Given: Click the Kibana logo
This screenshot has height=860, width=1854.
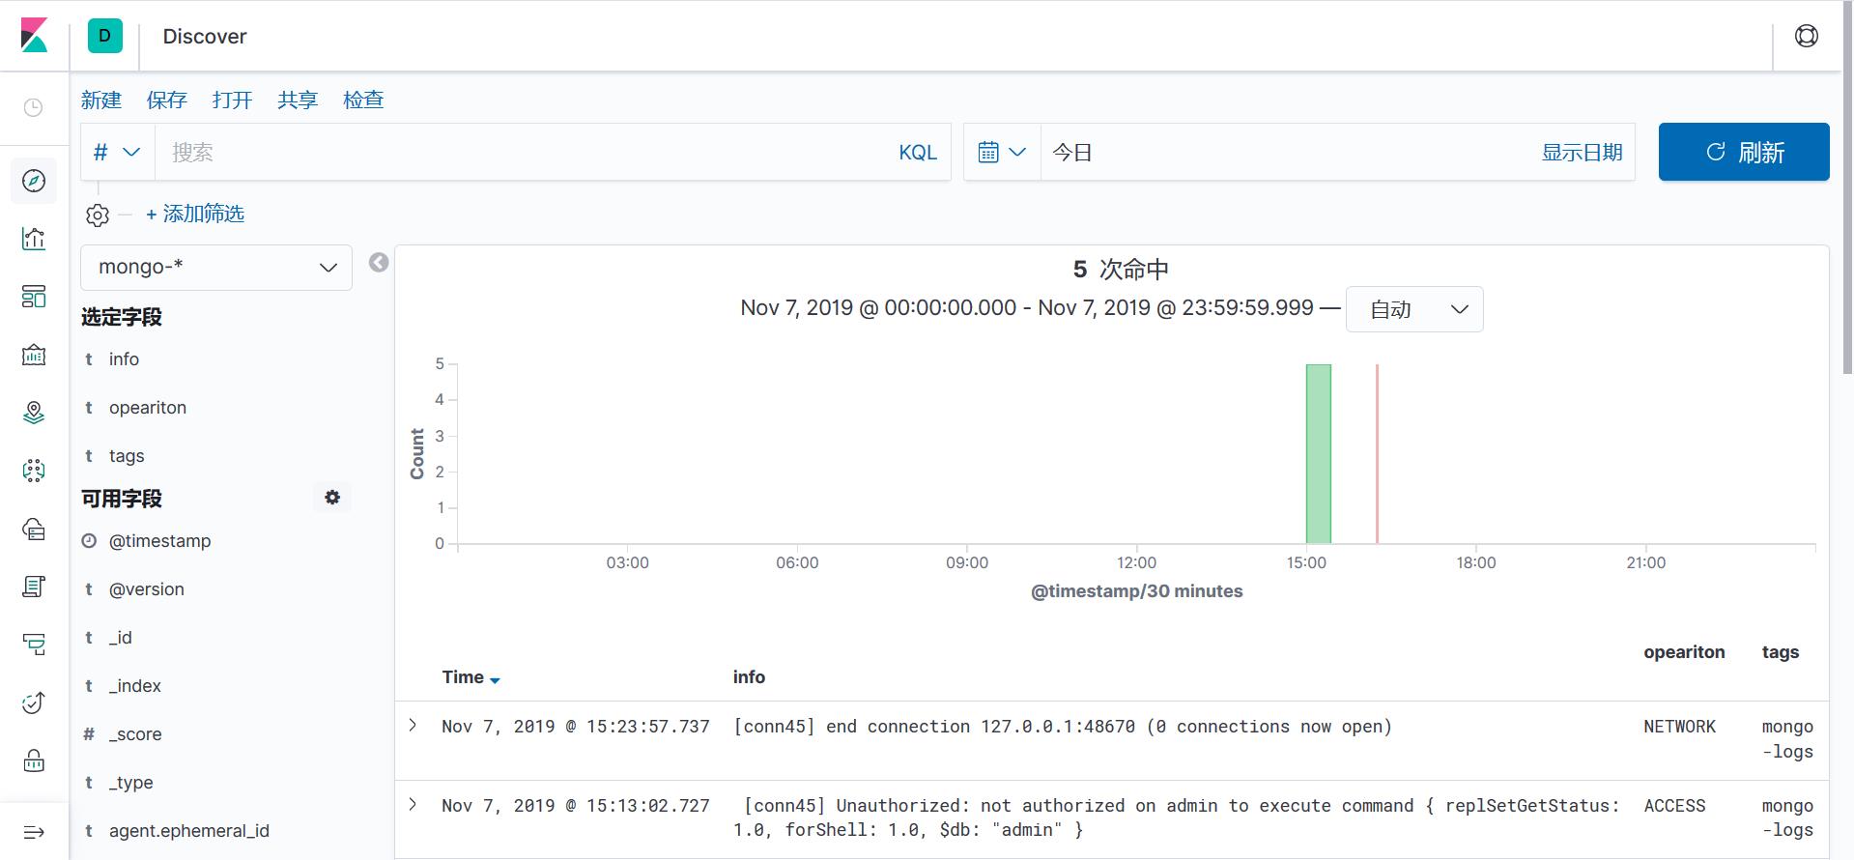Looking at the screenshot, I should pos(34,36).
